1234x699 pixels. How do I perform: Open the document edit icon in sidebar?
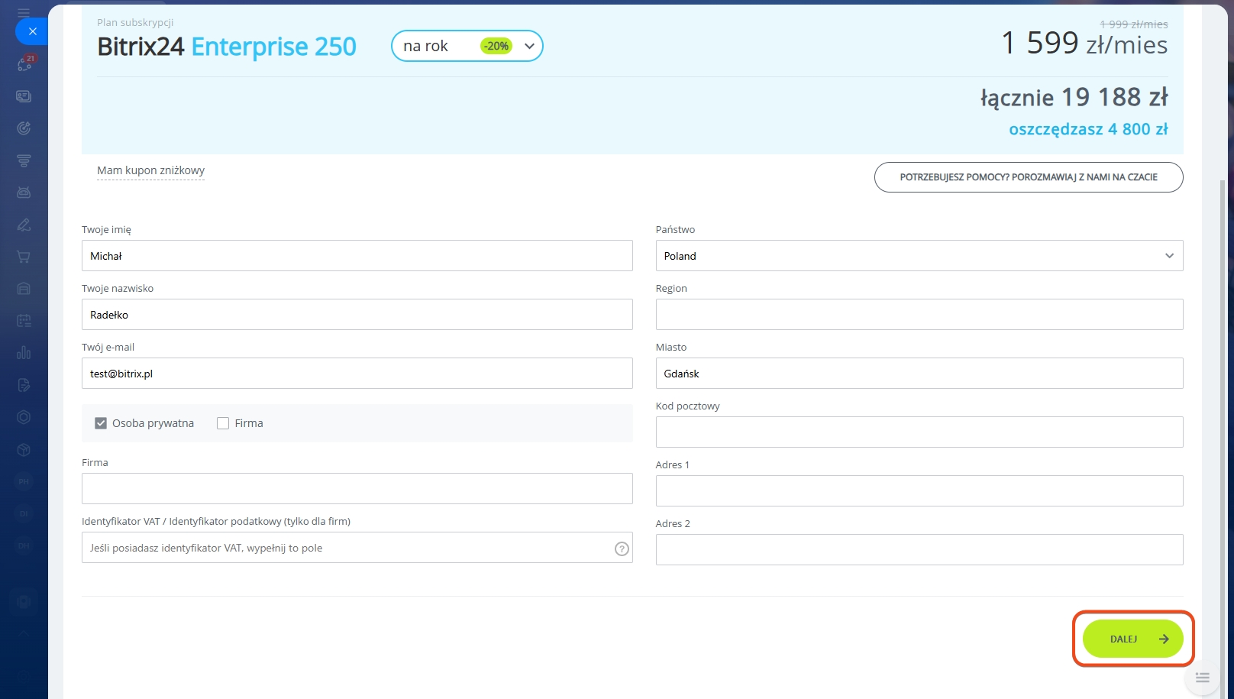coord(24,385)
